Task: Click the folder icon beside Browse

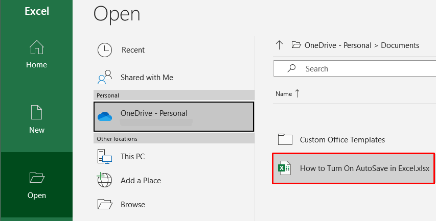Action: (105, 204)
